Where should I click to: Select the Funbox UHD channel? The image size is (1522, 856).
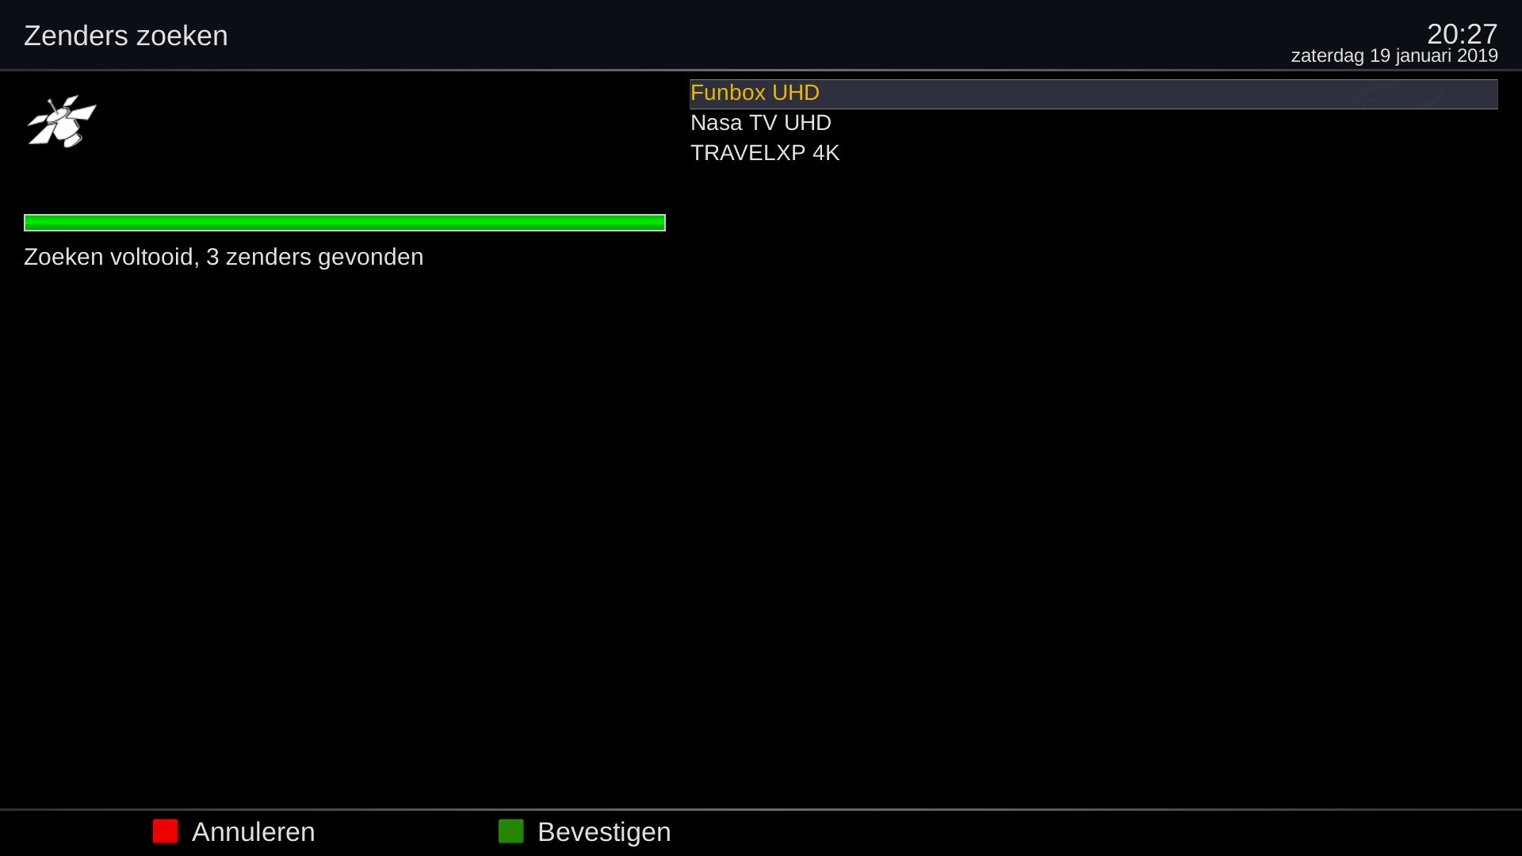(x=1094, y=94)
